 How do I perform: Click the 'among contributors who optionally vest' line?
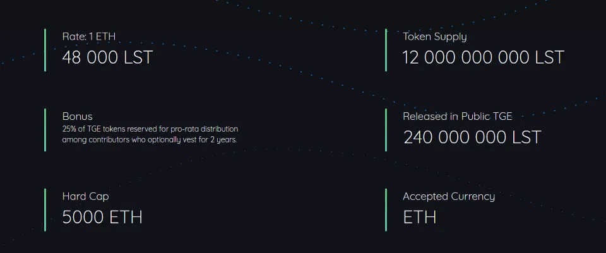[150, 140]
